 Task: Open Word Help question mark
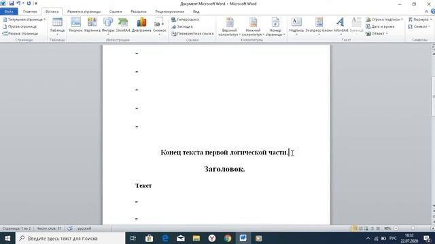pos(433,12)
